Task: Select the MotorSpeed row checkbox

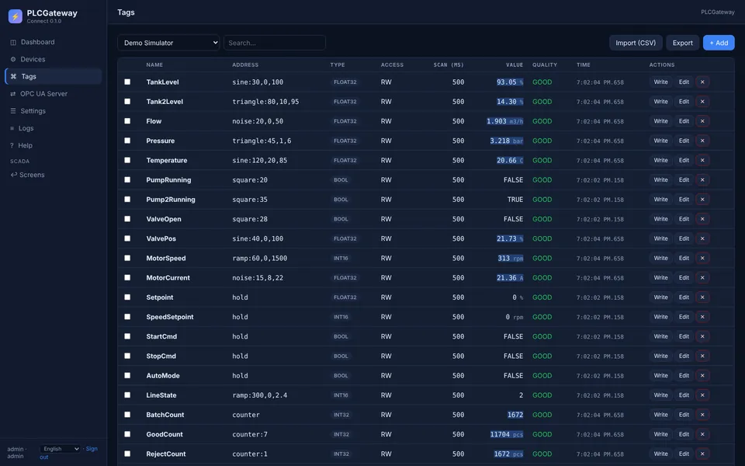Action: point(127,258)
